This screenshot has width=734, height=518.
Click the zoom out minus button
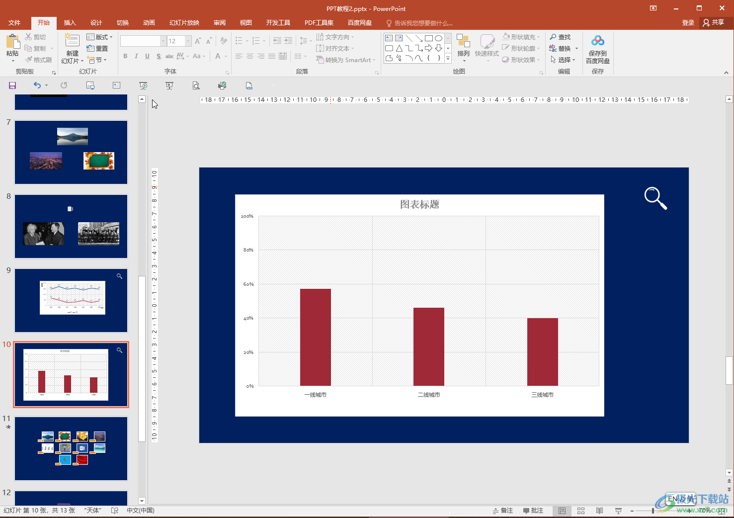coord(632,511)
